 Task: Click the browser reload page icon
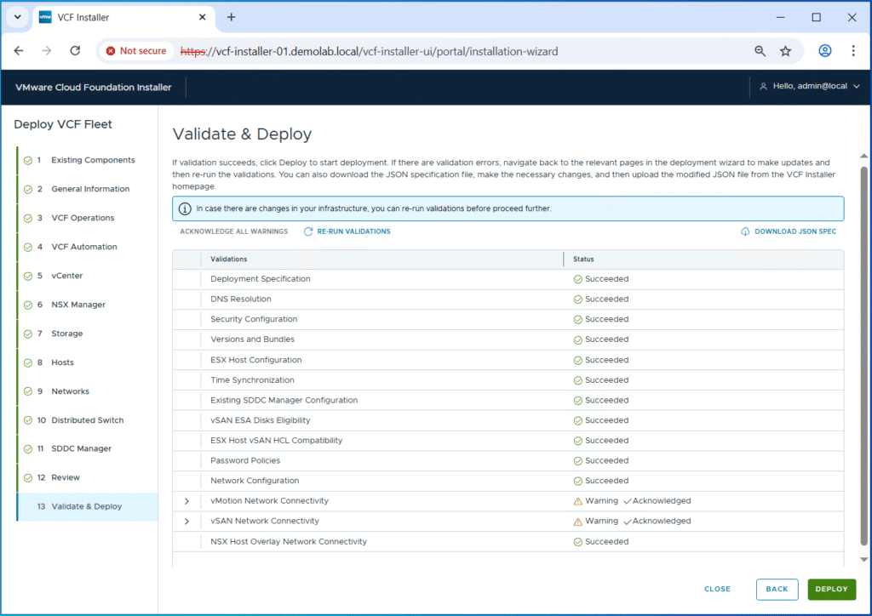(75, 51)
